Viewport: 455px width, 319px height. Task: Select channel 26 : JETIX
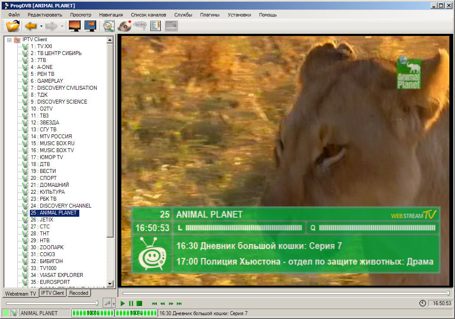point(42,220)
